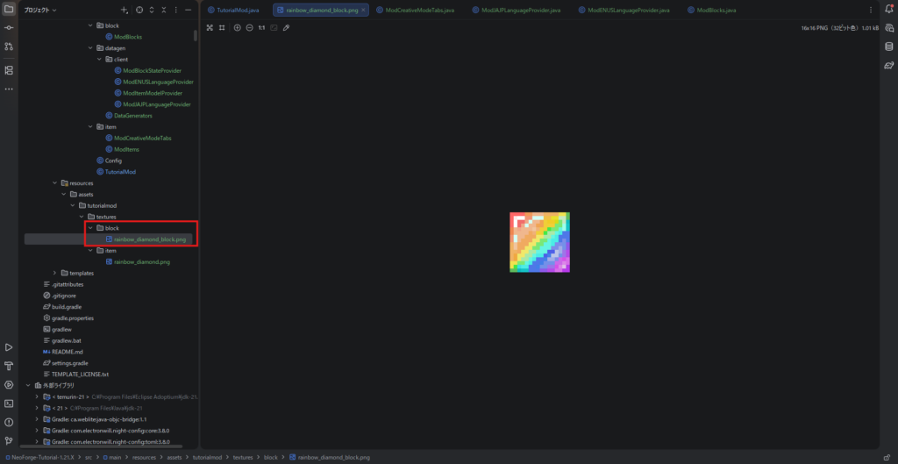Collapse the 外部ライブラリ node
Viewport: 898px width, 464px height.
[28, 385]
